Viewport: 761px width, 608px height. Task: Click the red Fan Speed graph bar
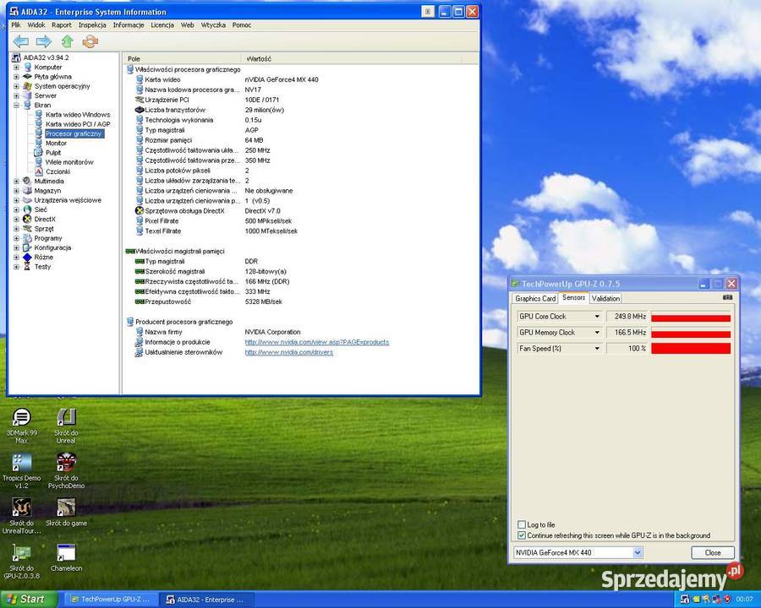click(x=692, y=348)
